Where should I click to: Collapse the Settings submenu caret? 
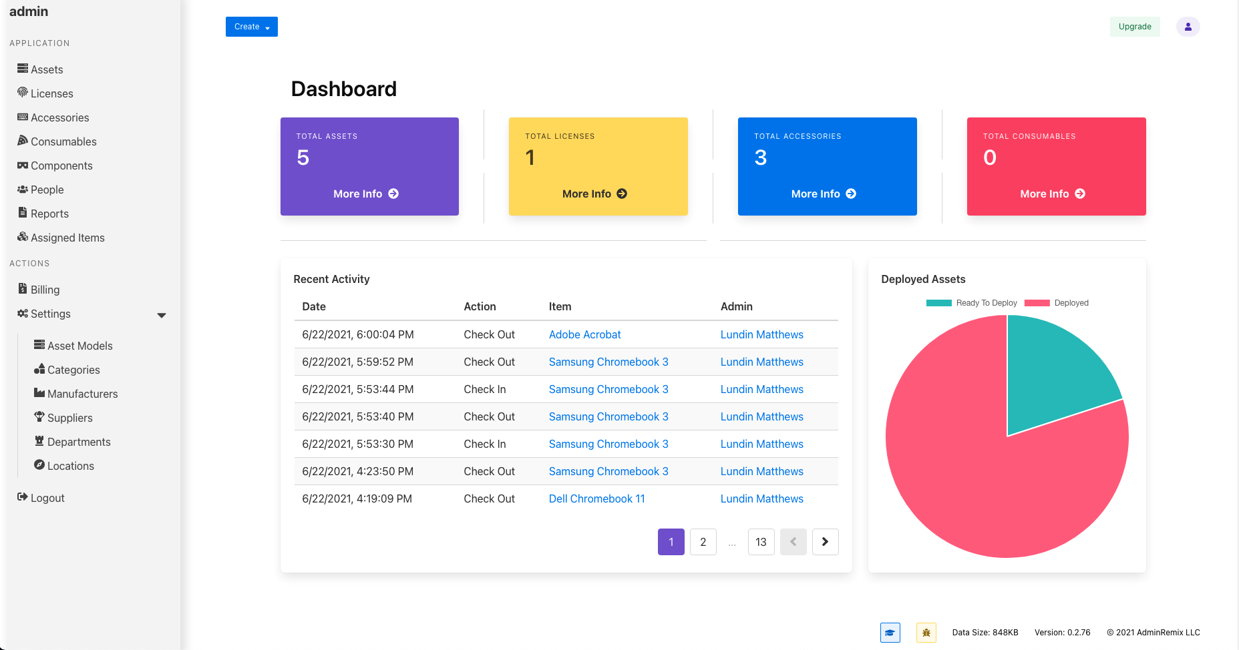click(x=162, y=315)
